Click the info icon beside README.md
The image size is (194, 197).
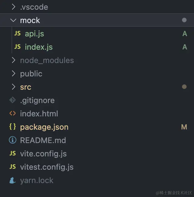(x=12, y=140)
